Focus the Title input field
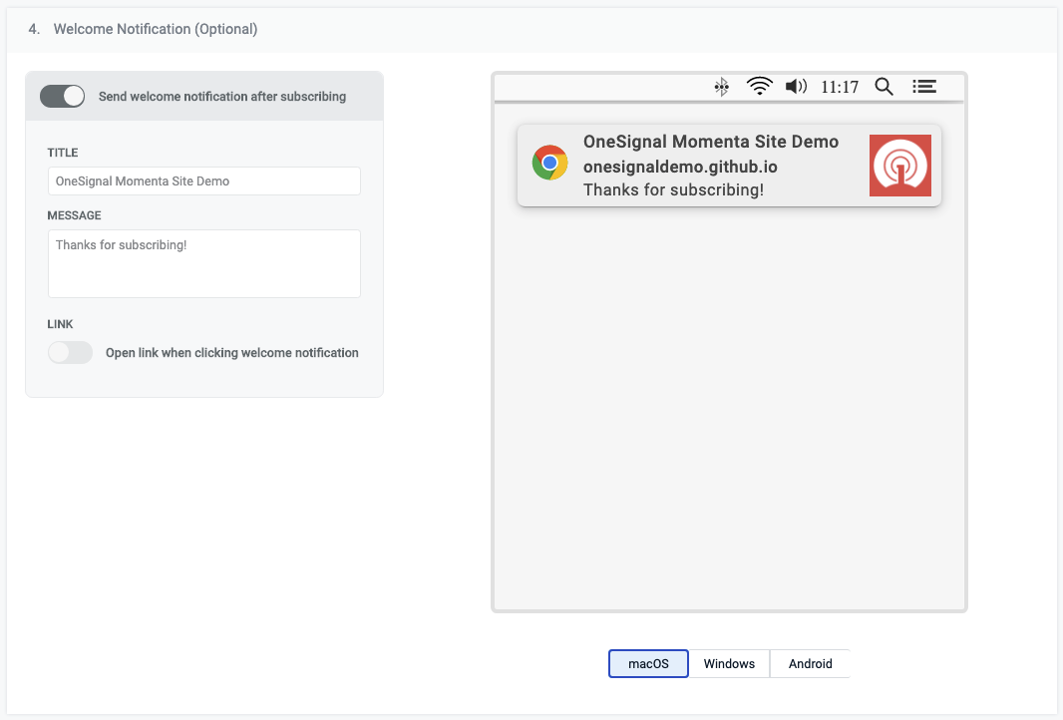 [204, 181]
